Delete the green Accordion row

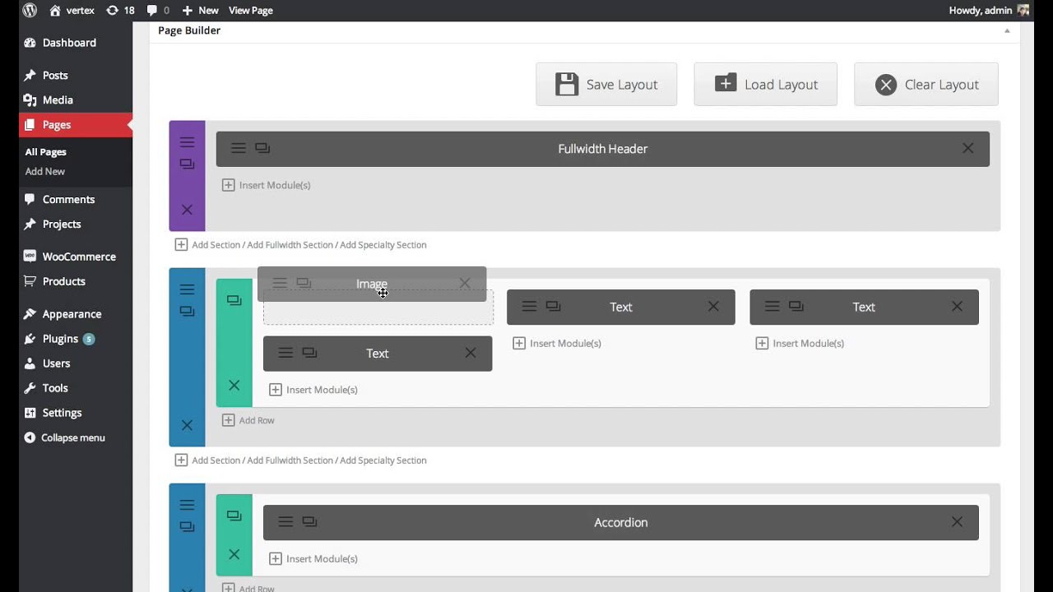[234, 554]
